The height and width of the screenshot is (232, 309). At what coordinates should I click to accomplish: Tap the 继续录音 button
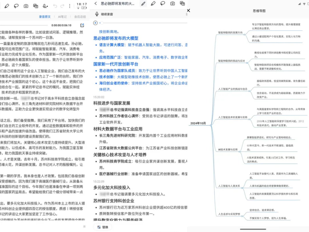click(x=104, y=14)
